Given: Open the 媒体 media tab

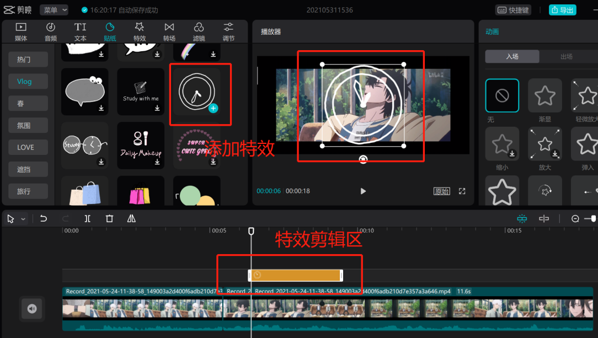Looking at the screenshot, I should coord(20,32).
